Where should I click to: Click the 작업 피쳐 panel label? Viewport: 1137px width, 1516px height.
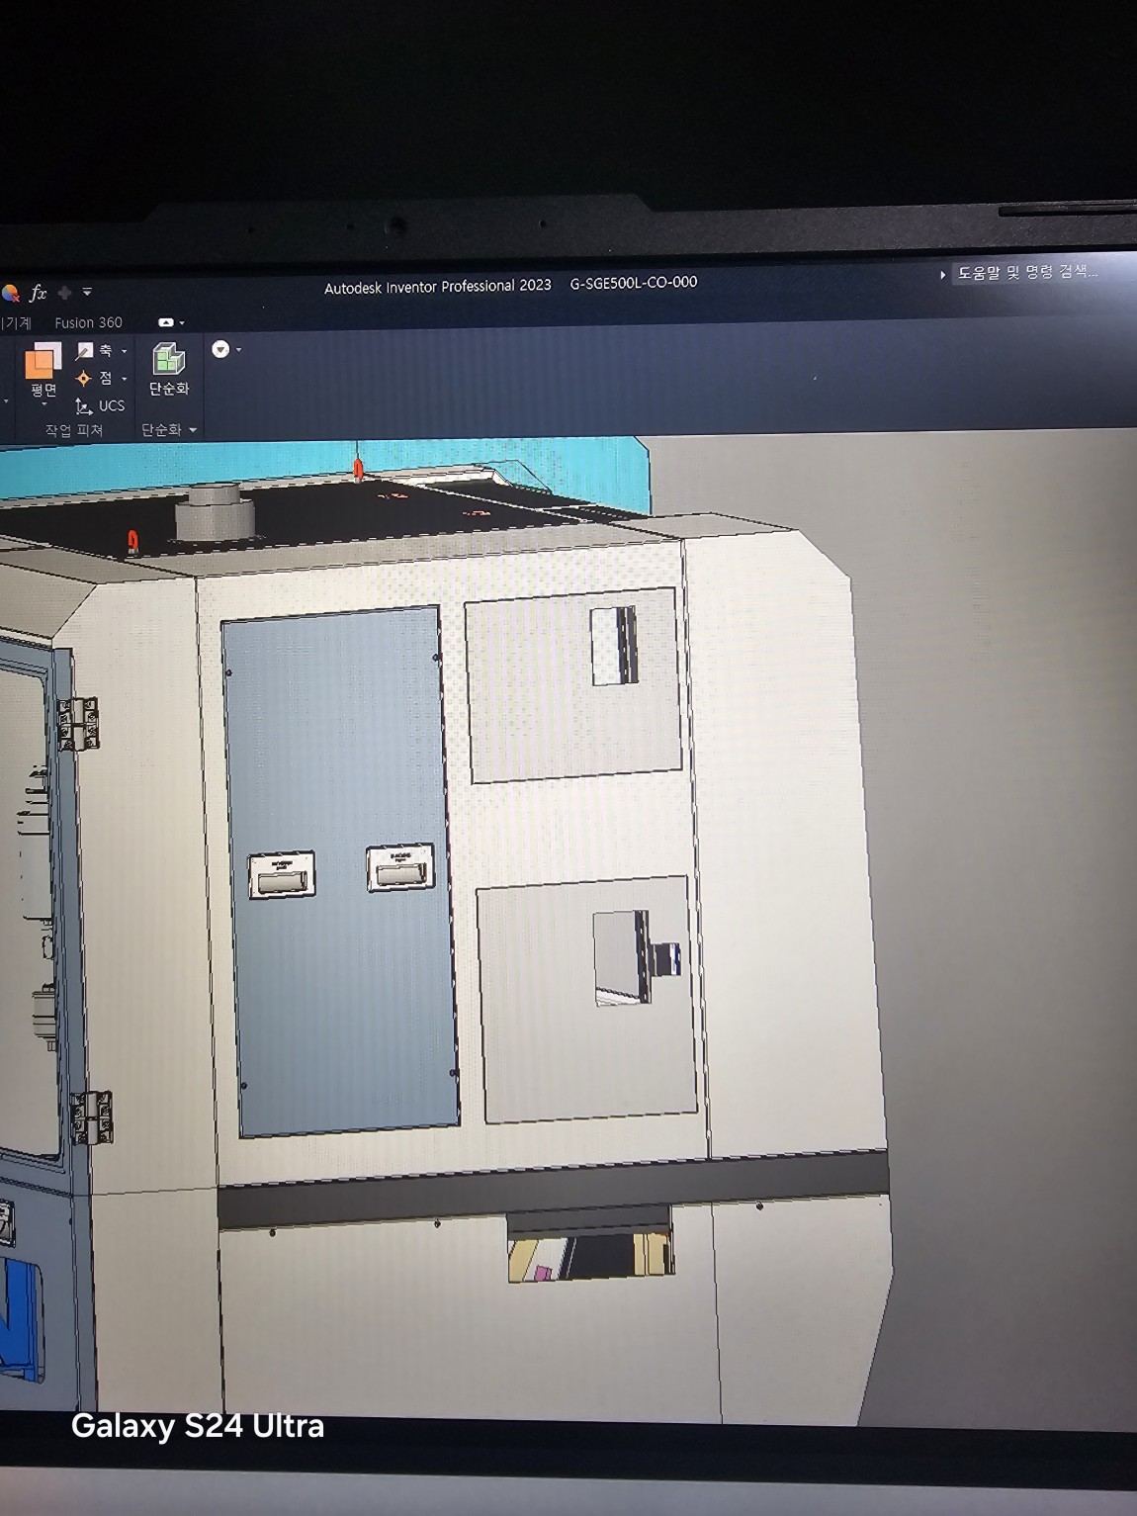[x=73, y=430]
